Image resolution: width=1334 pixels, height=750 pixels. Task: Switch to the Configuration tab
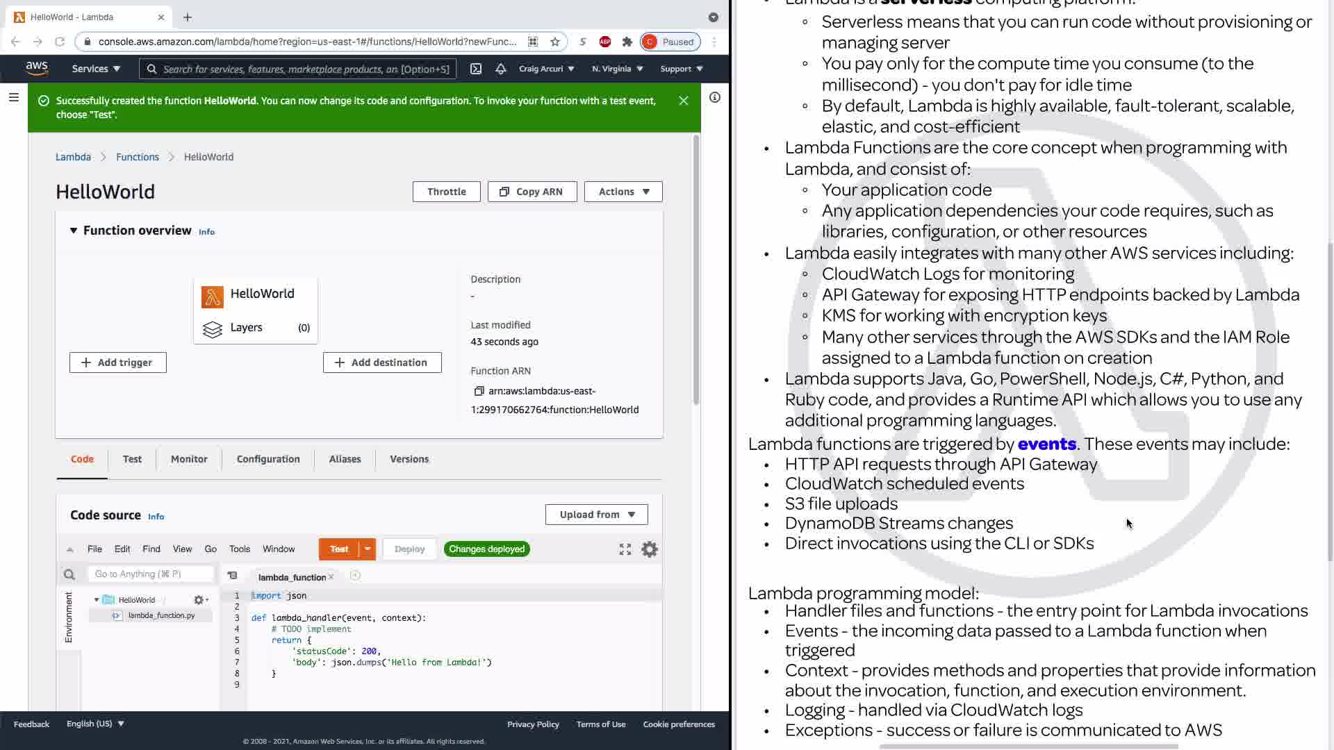pyautogui.click(x=268, y=459)
